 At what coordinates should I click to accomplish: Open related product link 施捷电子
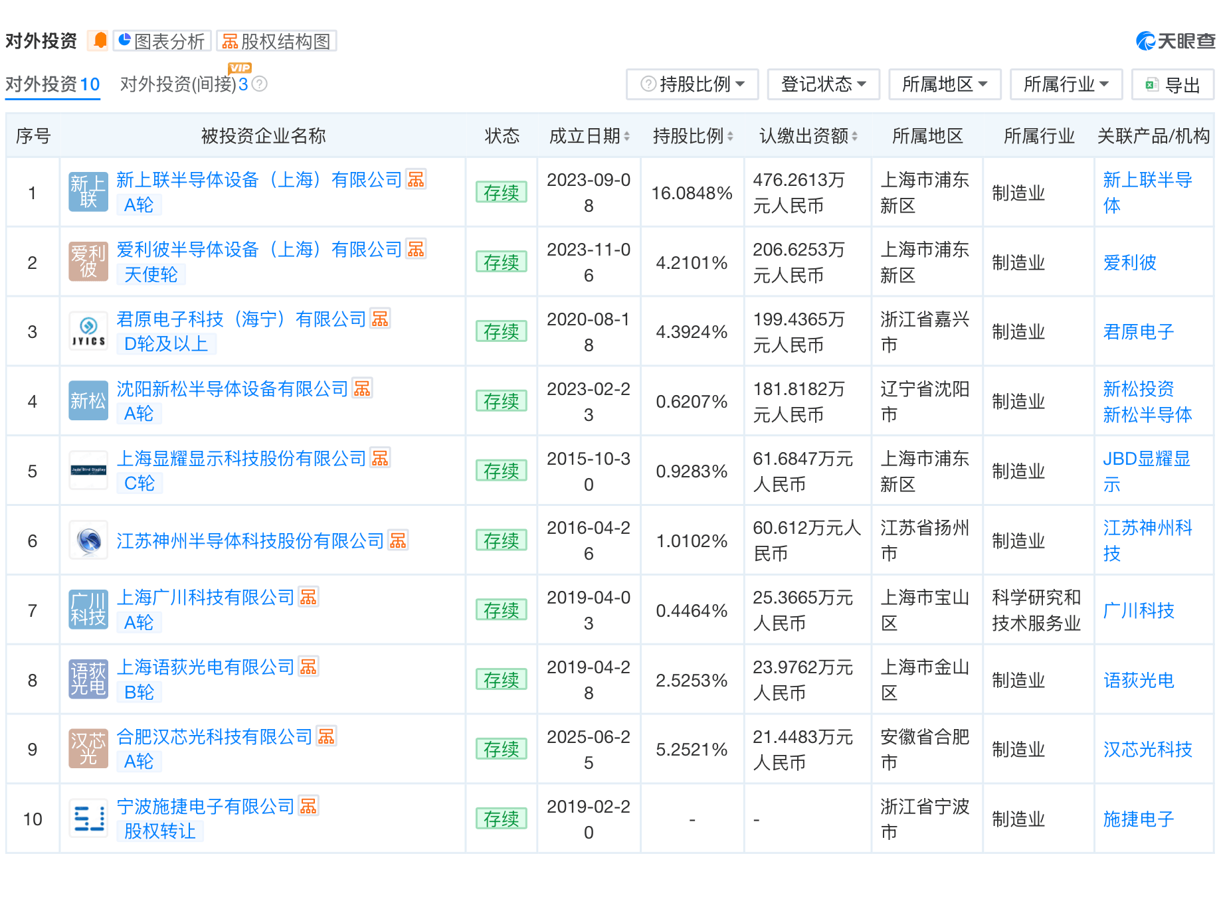click(x=1139, y=819)
